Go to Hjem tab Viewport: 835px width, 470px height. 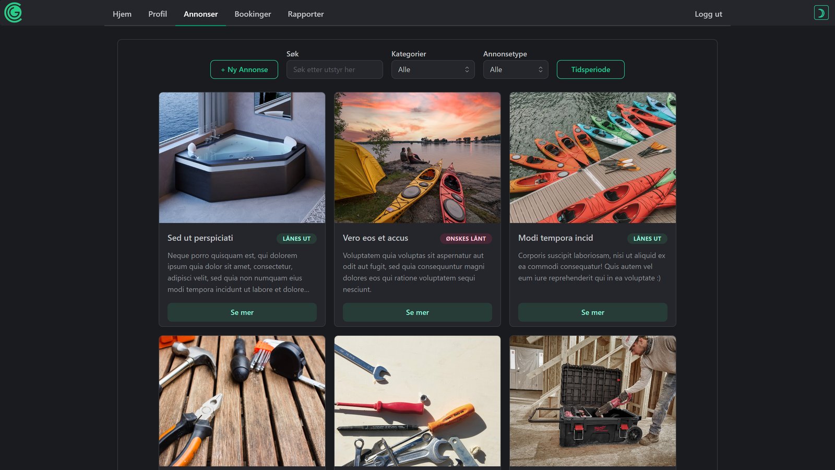point(122,14)
